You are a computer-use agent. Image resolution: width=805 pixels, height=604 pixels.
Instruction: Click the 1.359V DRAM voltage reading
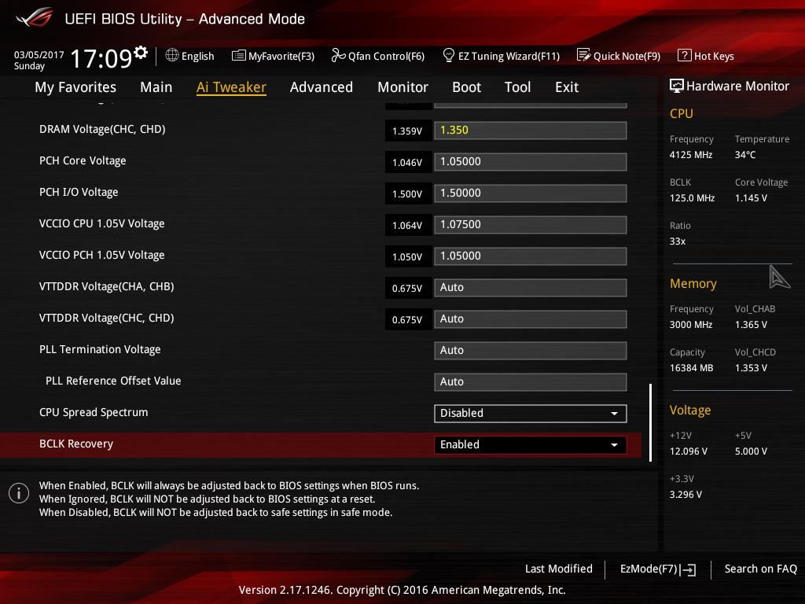[407, 131]
